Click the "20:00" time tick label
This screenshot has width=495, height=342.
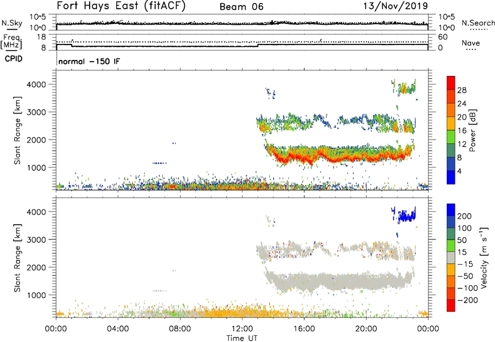coord(366,329)
